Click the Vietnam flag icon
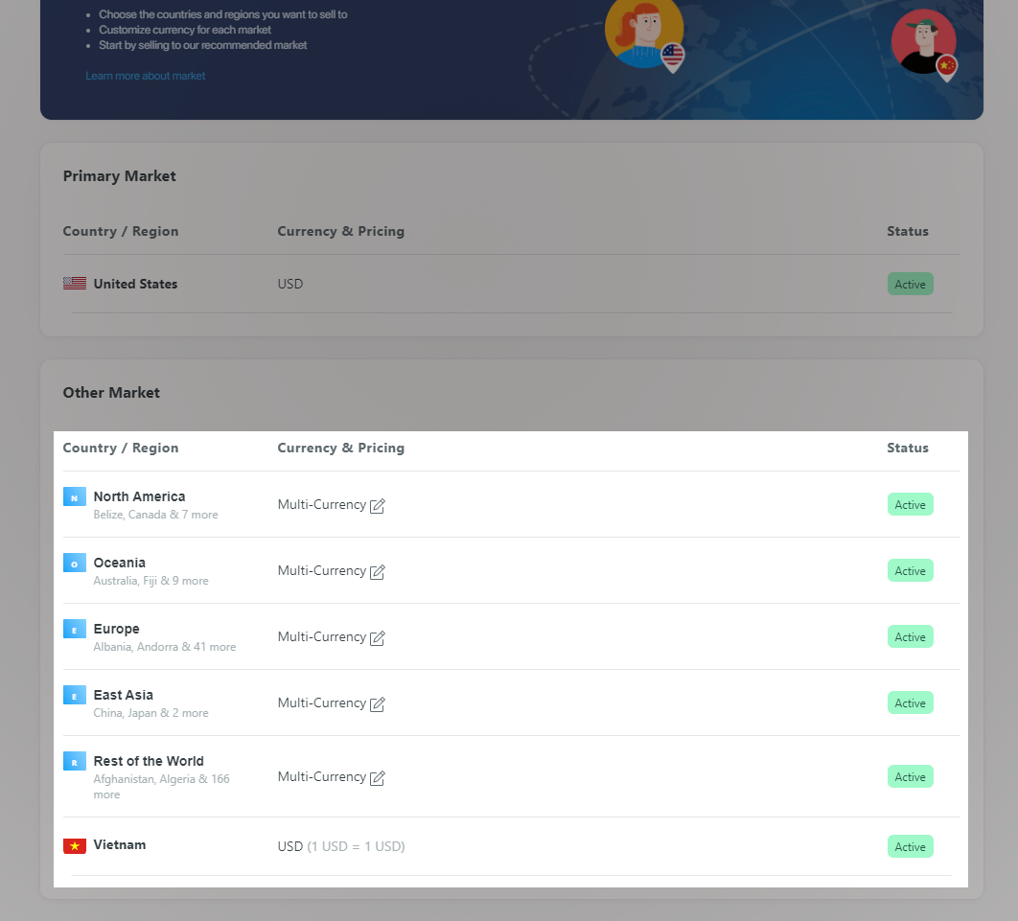Viewport: 1018px width, 921px height. pyautogui.click(x=75, y=845)
